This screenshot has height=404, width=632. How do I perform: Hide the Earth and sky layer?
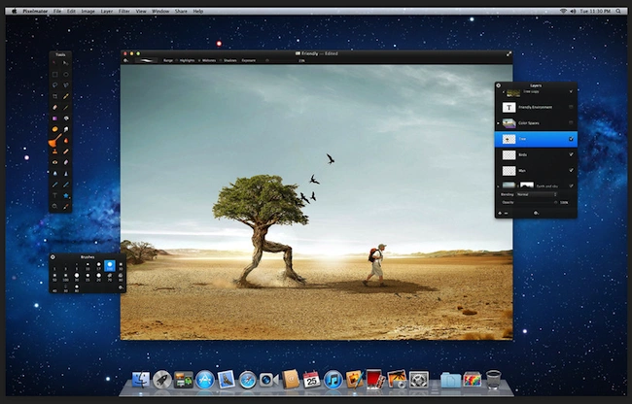(x=571, y=185)
